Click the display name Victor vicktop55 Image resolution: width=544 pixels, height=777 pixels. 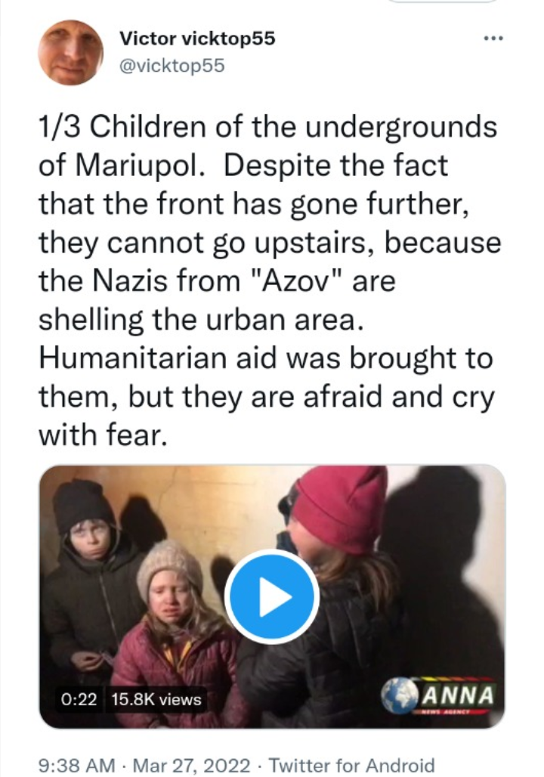pyautogui.click(x=197, y=38)
